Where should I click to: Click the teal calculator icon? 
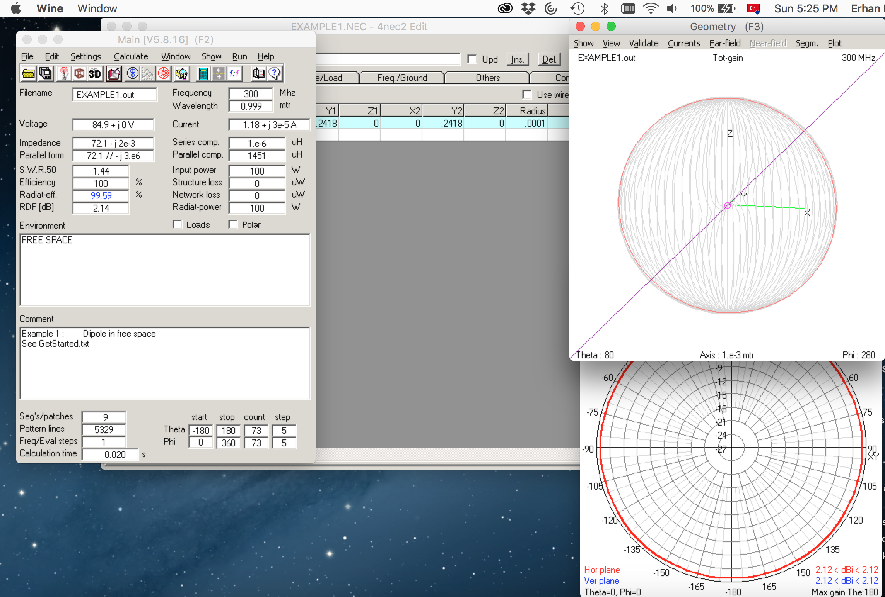tap(203, 73)
